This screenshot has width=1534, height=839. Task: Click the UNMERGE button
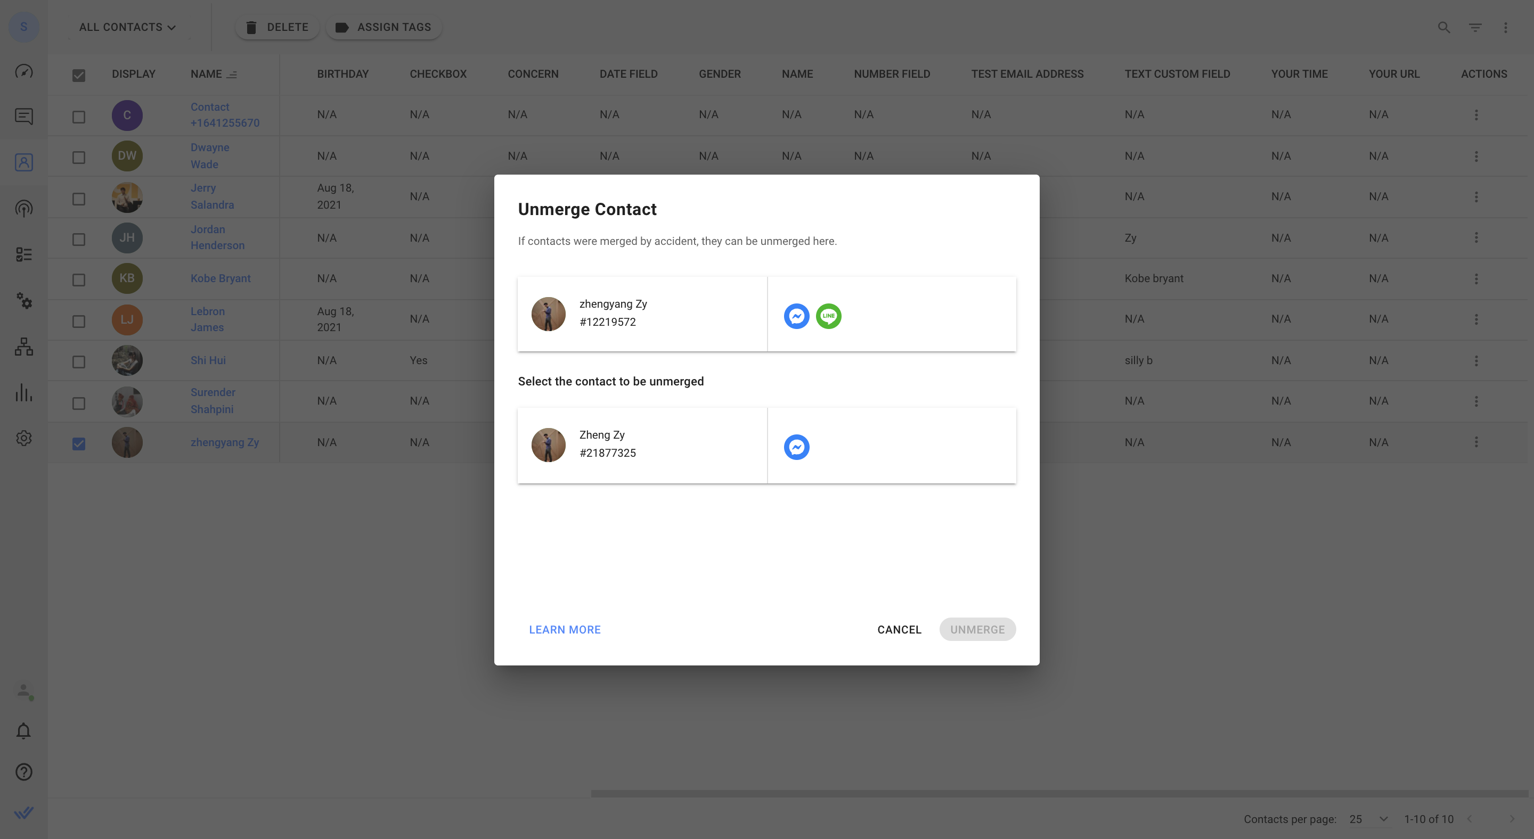pos(977,630)
